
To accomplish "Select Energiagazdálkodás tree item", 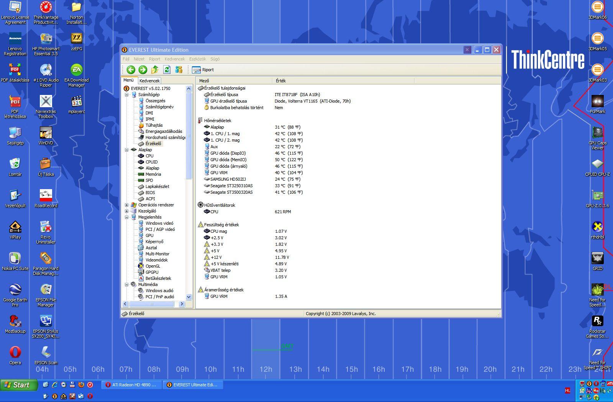I will [164, 131].
